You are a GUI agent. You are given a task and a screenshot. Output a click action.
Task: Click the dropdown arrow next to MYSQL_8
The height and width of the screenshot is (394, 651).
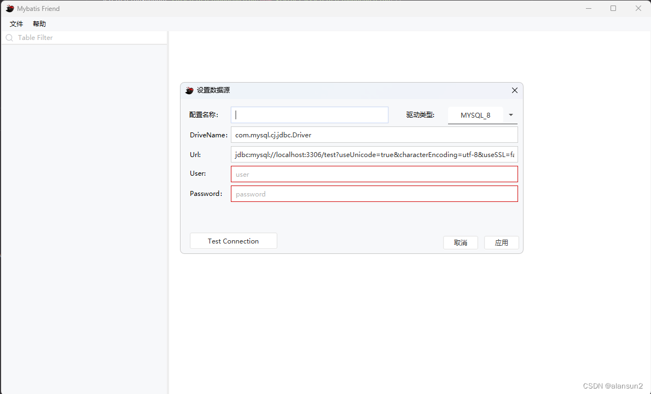[x=510, y=115]
